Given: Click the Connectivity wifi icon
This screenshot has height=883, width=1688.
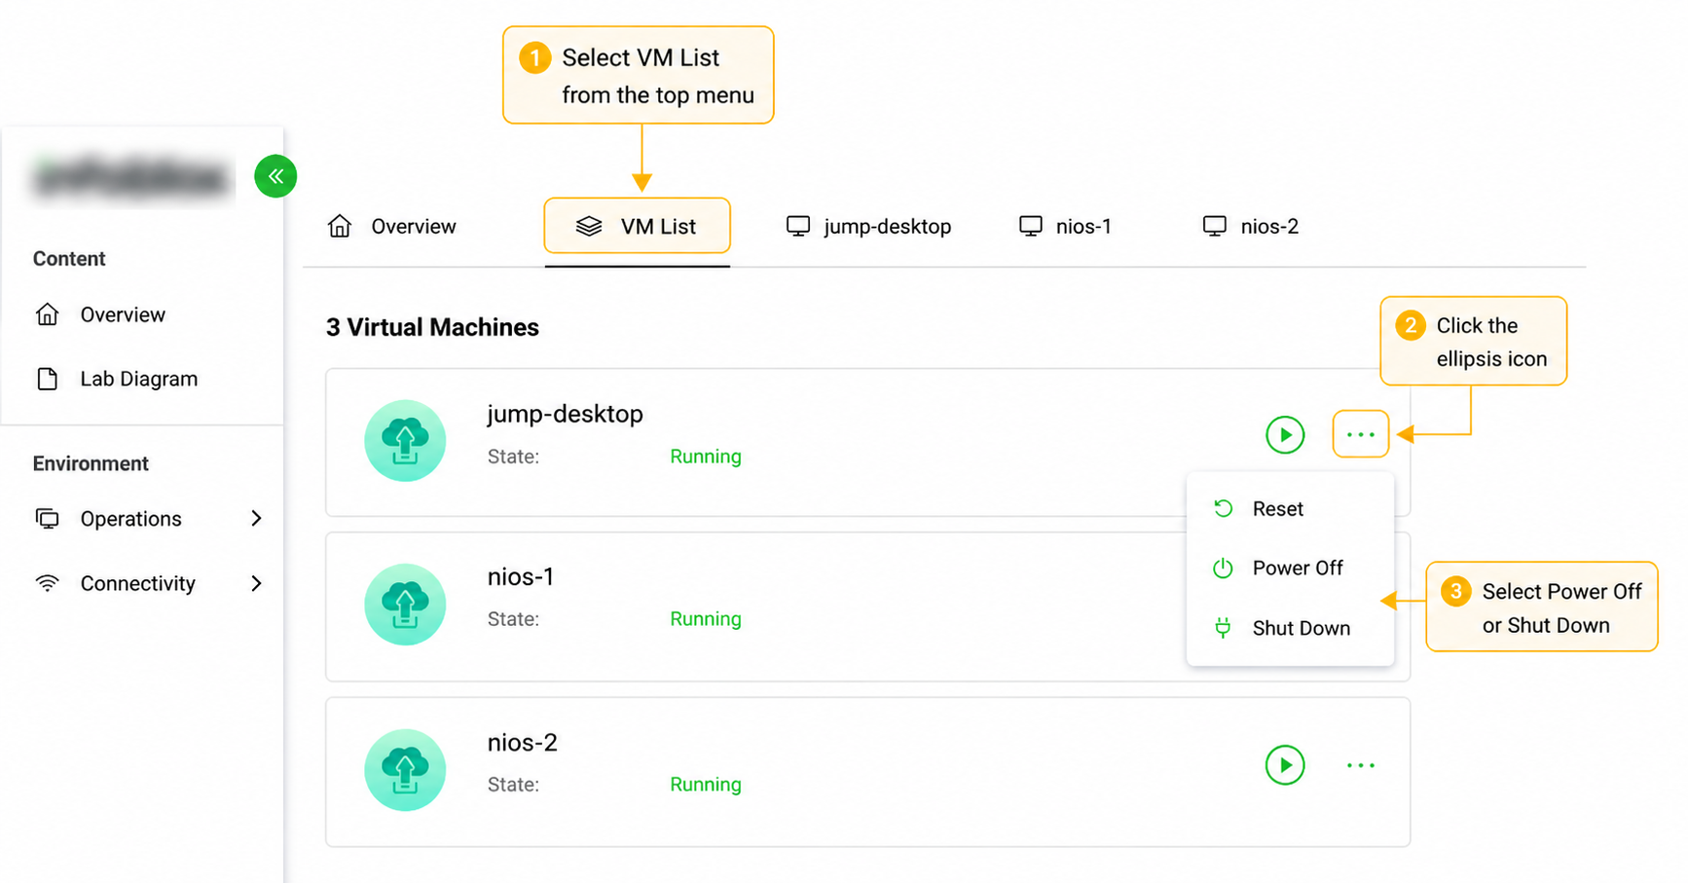Looking at the screenshot, I should [x=47, y=583].
